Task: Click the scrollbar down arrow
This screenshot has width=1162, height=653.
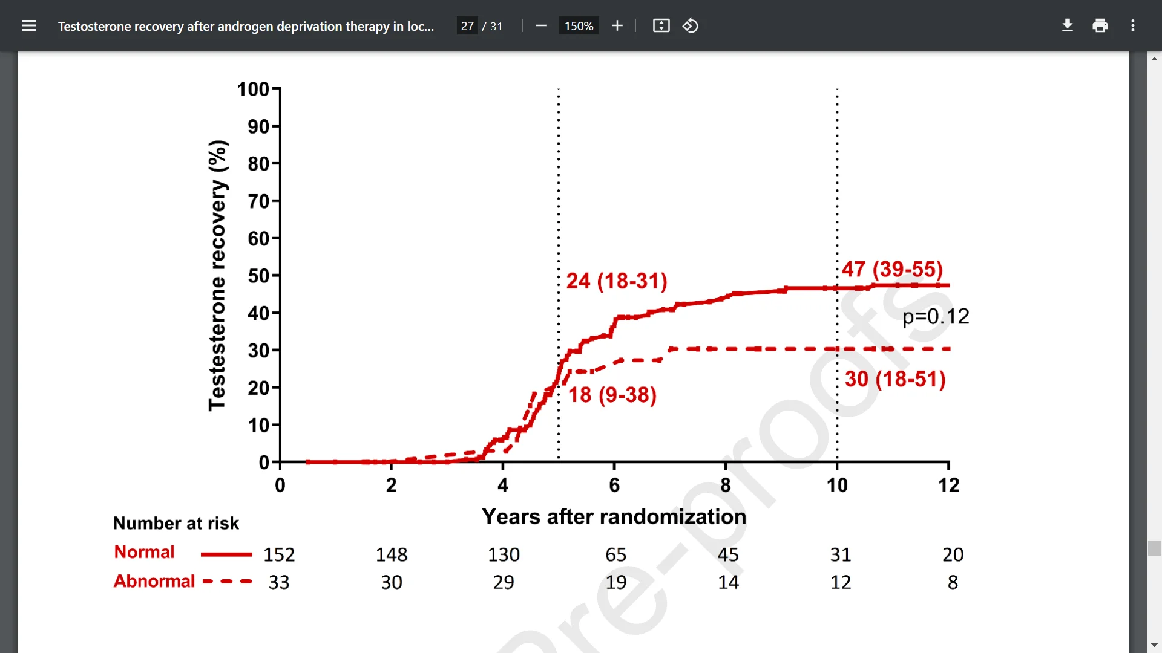Action: pyautogui.click(x=1154, y=645)
